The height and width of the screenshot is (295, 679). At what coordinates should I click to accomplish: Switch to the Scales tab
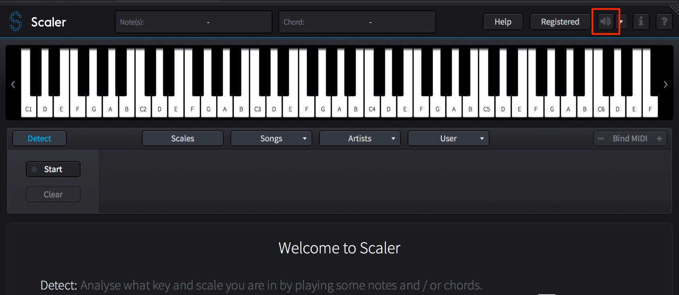tap(182, 138)
